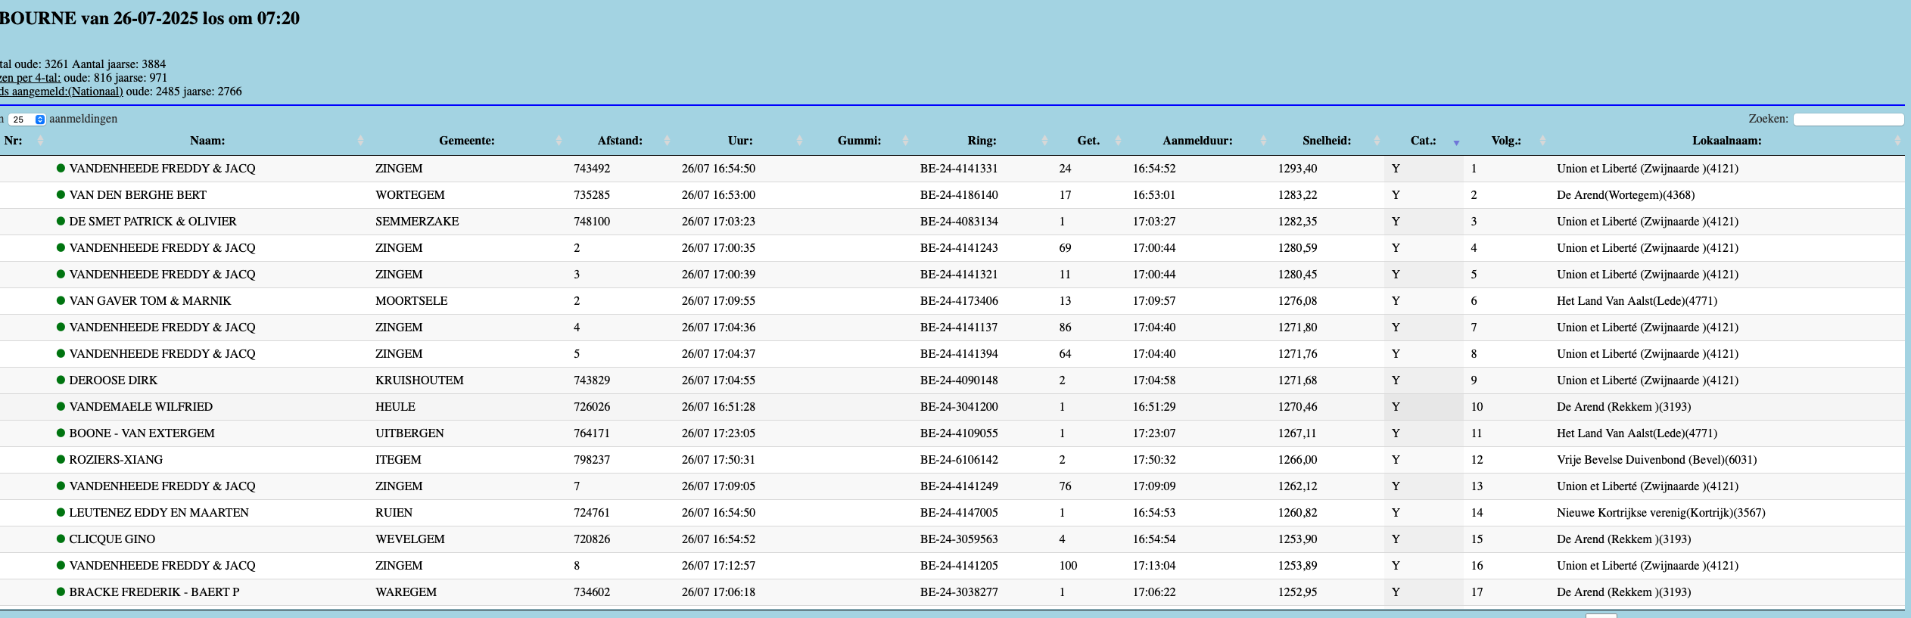Sort table by Afstand column arrows
The image size is (1911, 618).
(x=667, y=141)
